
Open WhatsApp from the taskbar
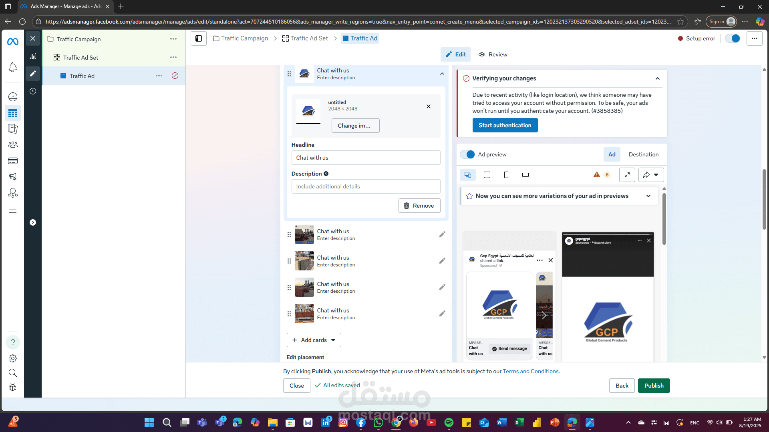coord(378,422)
